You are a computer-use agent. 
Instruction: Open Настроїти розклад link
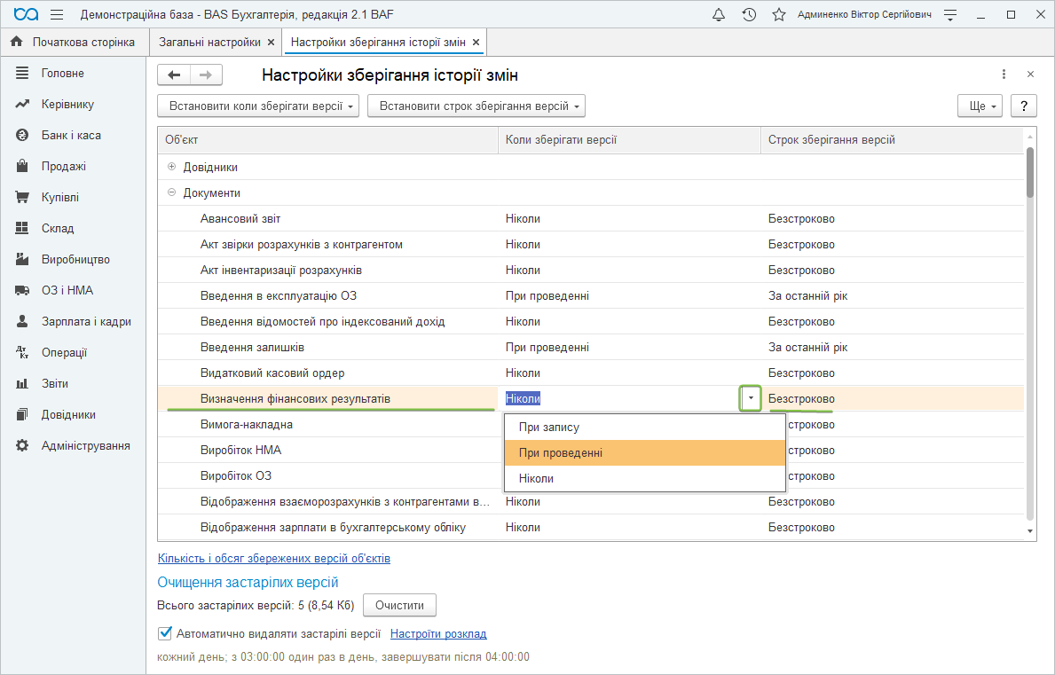click(x=438, y=633)
